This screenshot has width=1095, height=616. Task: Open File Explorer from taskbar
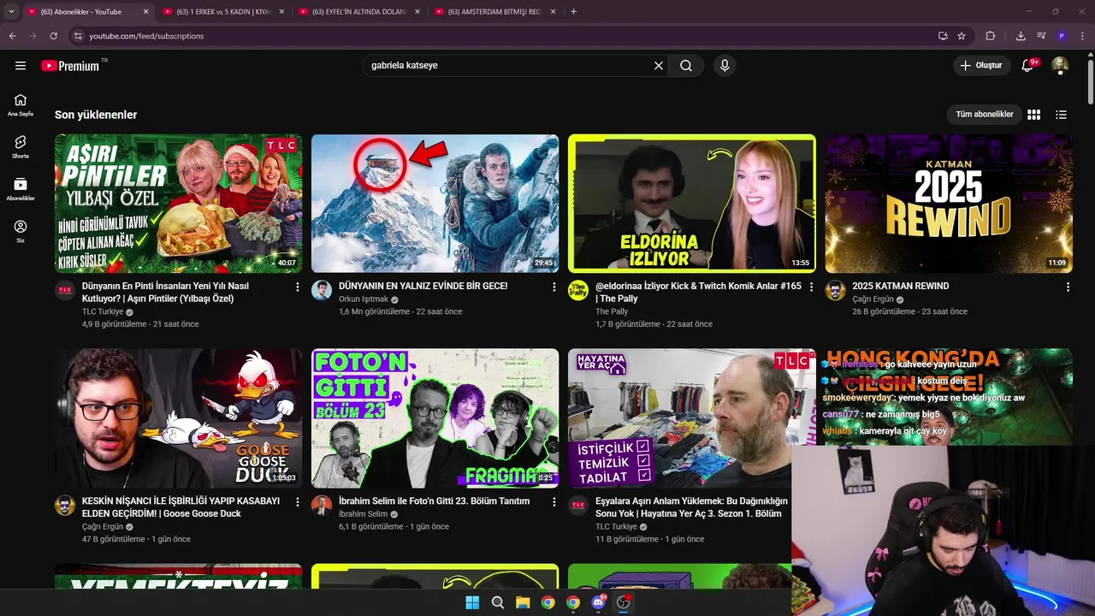(523, 602)
